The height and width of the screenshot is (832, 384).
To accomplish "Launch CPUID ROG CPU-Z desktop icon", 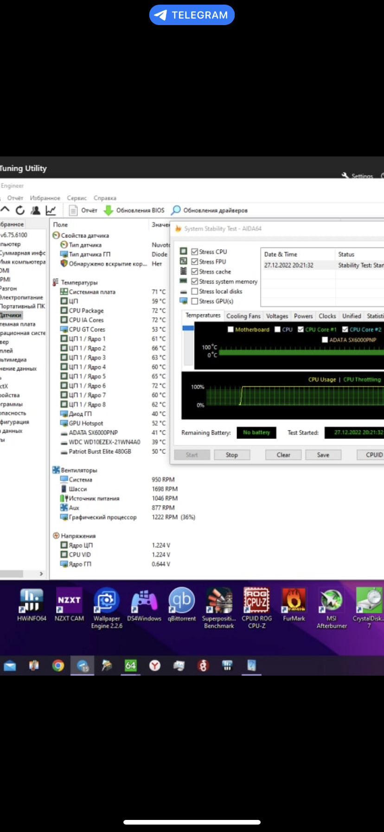I will coord(256,608).
